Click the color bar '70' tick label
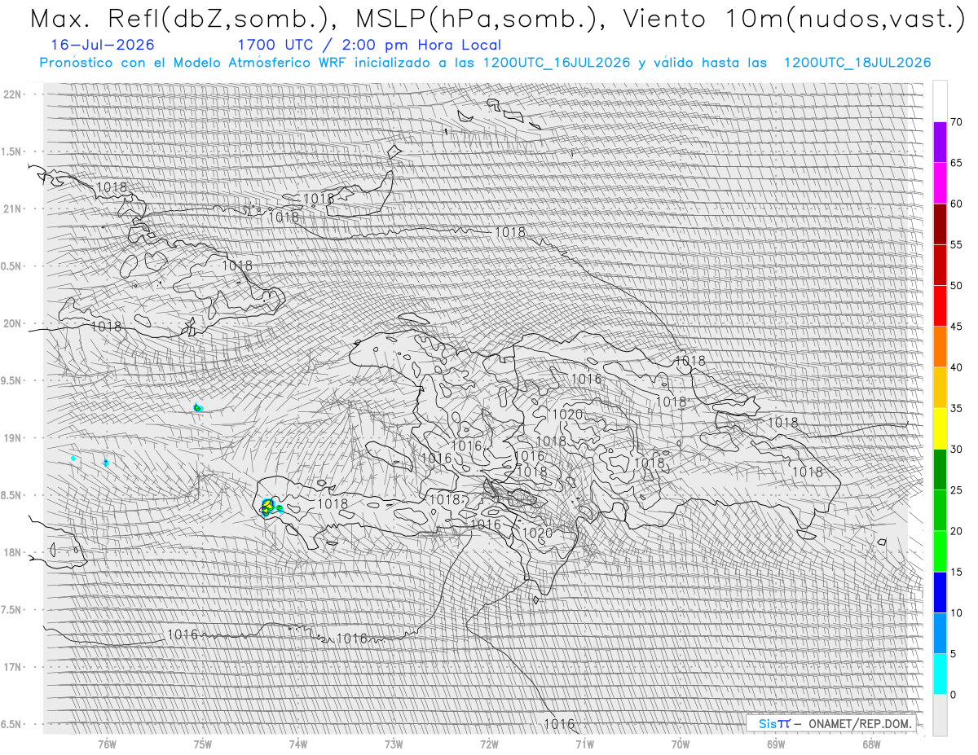The image size is (978, 755). click(957, 122)
